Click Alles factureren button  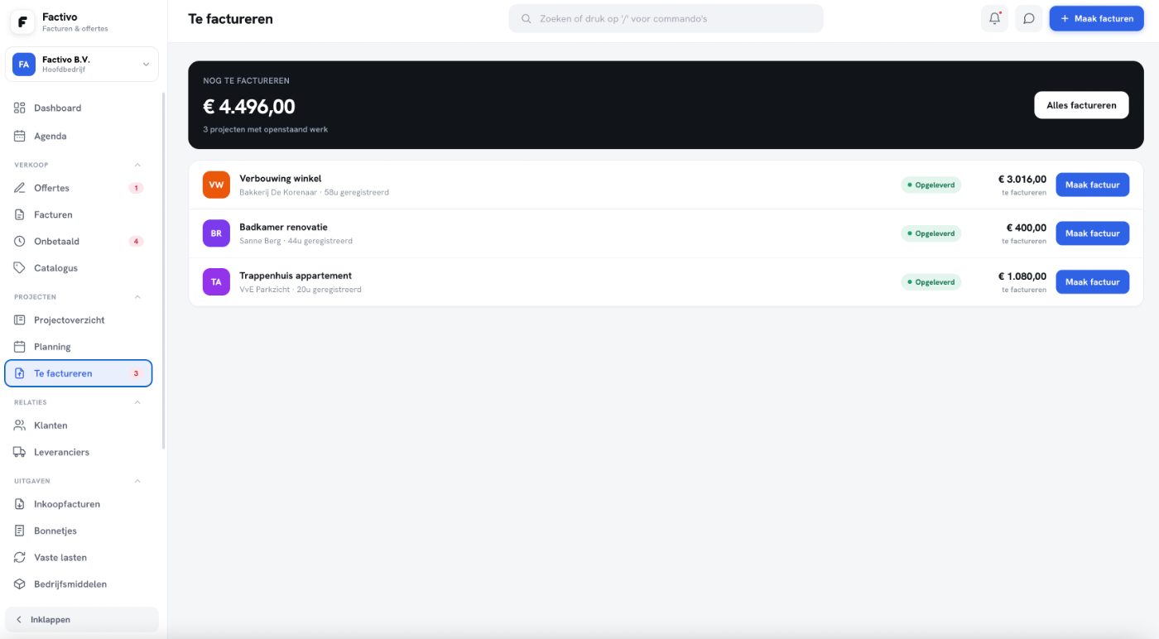click(x=1081, y=105)
